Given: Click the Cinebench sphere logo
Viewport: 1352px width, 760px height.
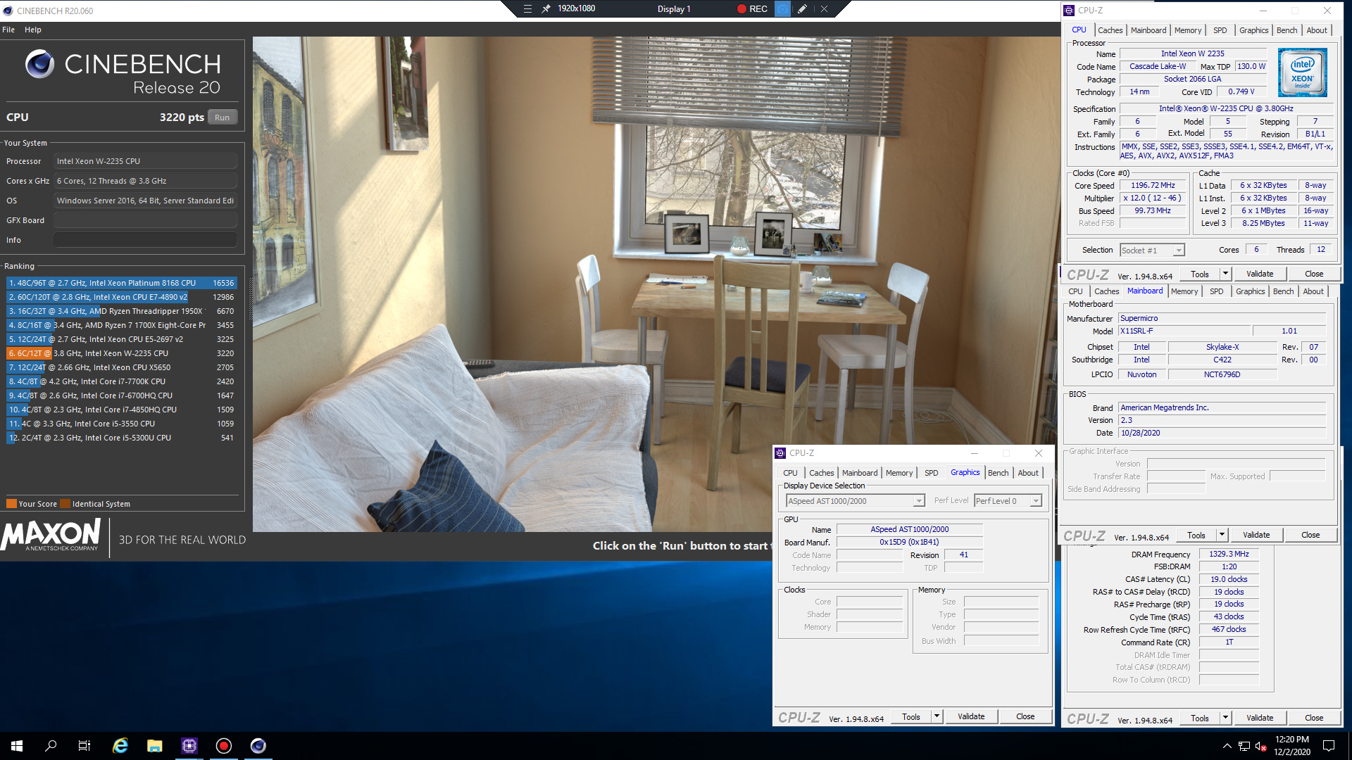Looking at the screenshot, I should 39,64.
